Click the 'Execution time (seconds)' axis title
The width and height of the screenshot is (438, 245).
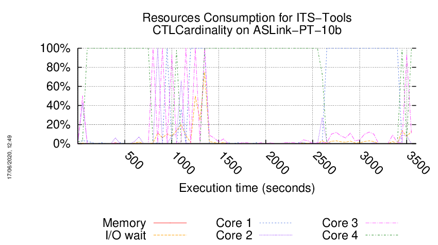point(247,188)
